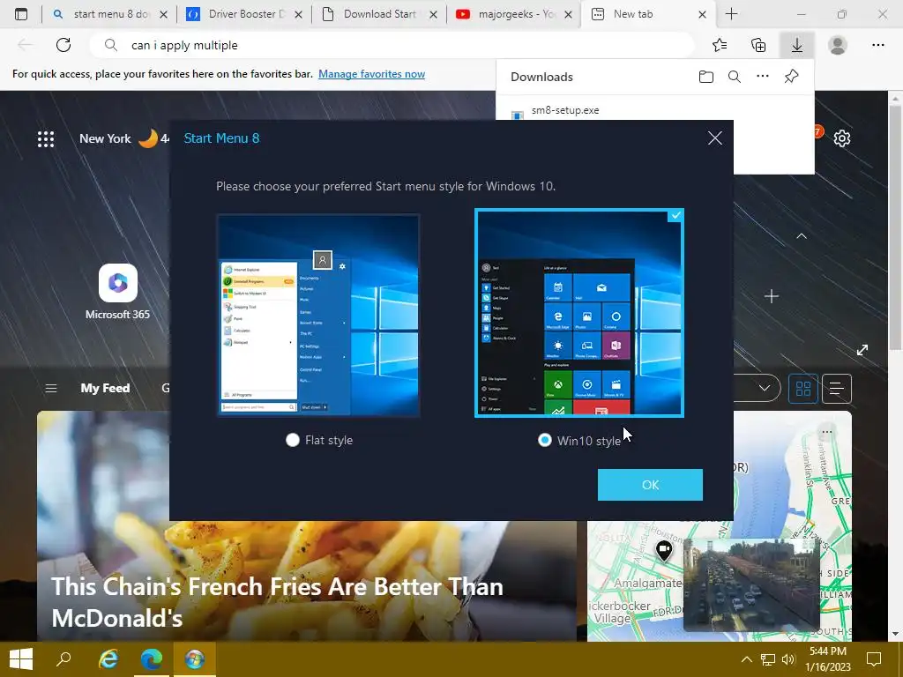Close the Driver Booster tab

(x=298, y=15)
